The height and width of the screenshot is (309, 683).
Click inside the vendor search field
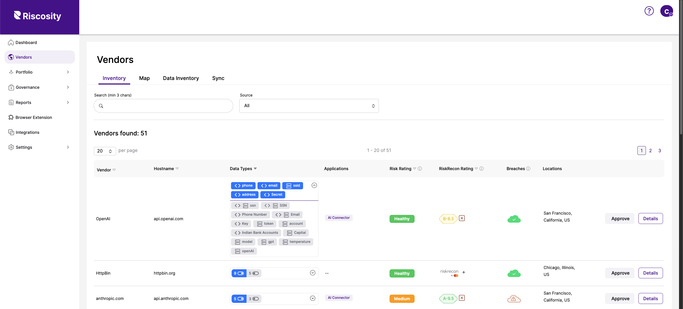pyautogui.click(x=163, y=106)
